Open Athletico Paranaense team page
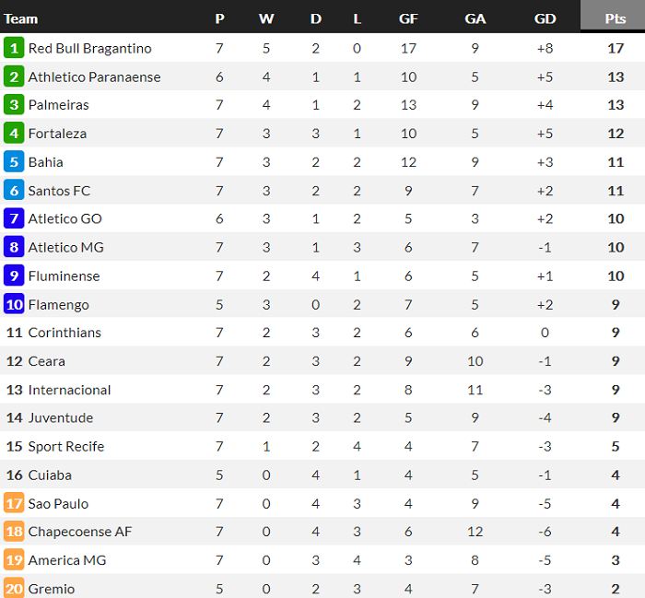The width and height of the screenshot is (645, 598). click(x=94, y=76)
